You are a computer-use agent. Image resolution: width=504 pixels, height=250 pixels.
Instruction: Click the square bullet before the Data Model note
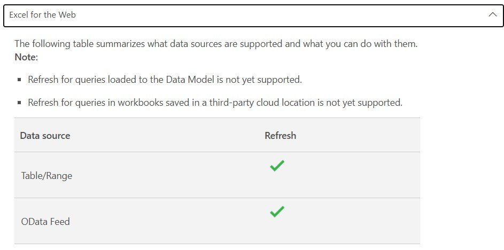pos(19,80)
